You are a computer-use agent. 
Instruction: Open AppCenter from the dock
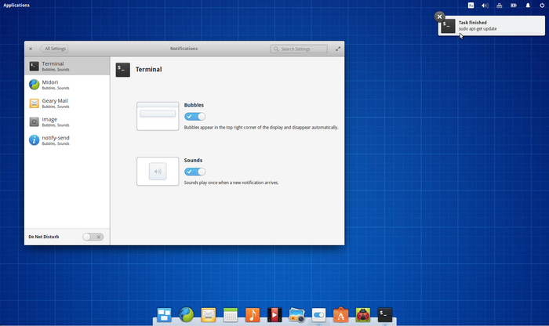(x=340, y=315)
